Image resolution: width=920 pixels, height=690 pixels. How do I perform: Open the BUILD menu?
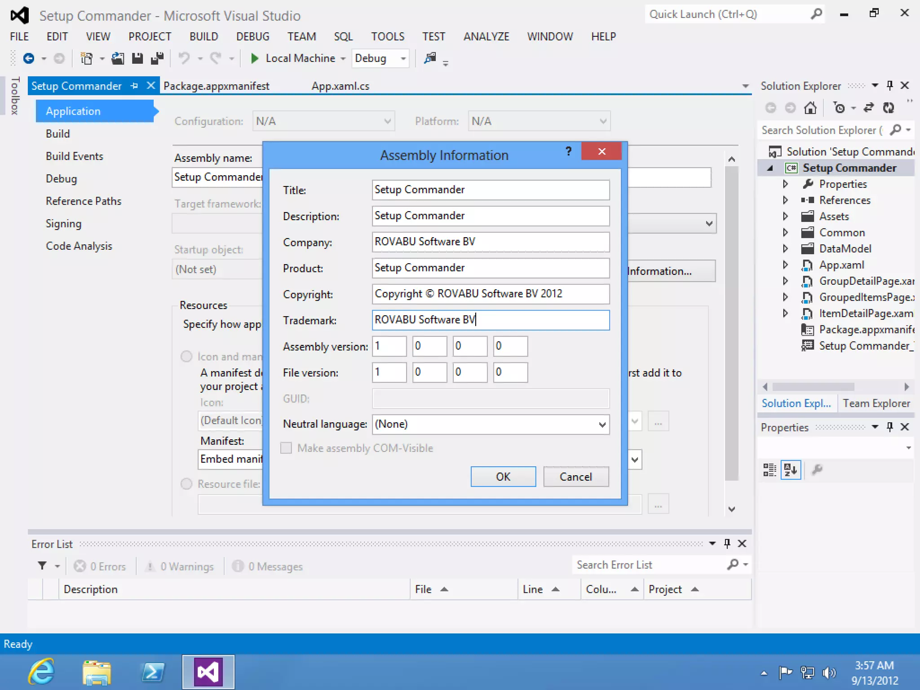[x=203, y=36]
